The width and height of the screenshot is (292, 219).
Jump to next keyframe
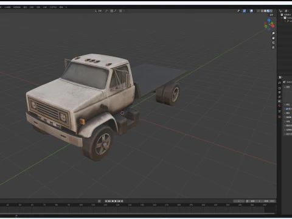pos(119,201)
